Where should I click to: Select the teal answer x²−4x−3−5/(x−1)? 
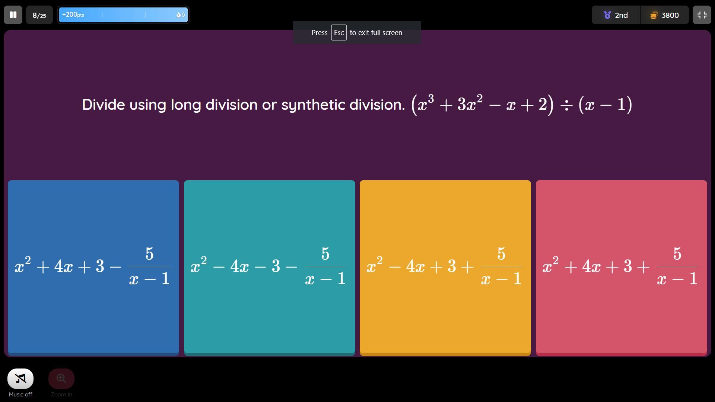pyautogui.click(x=269, y=267)
